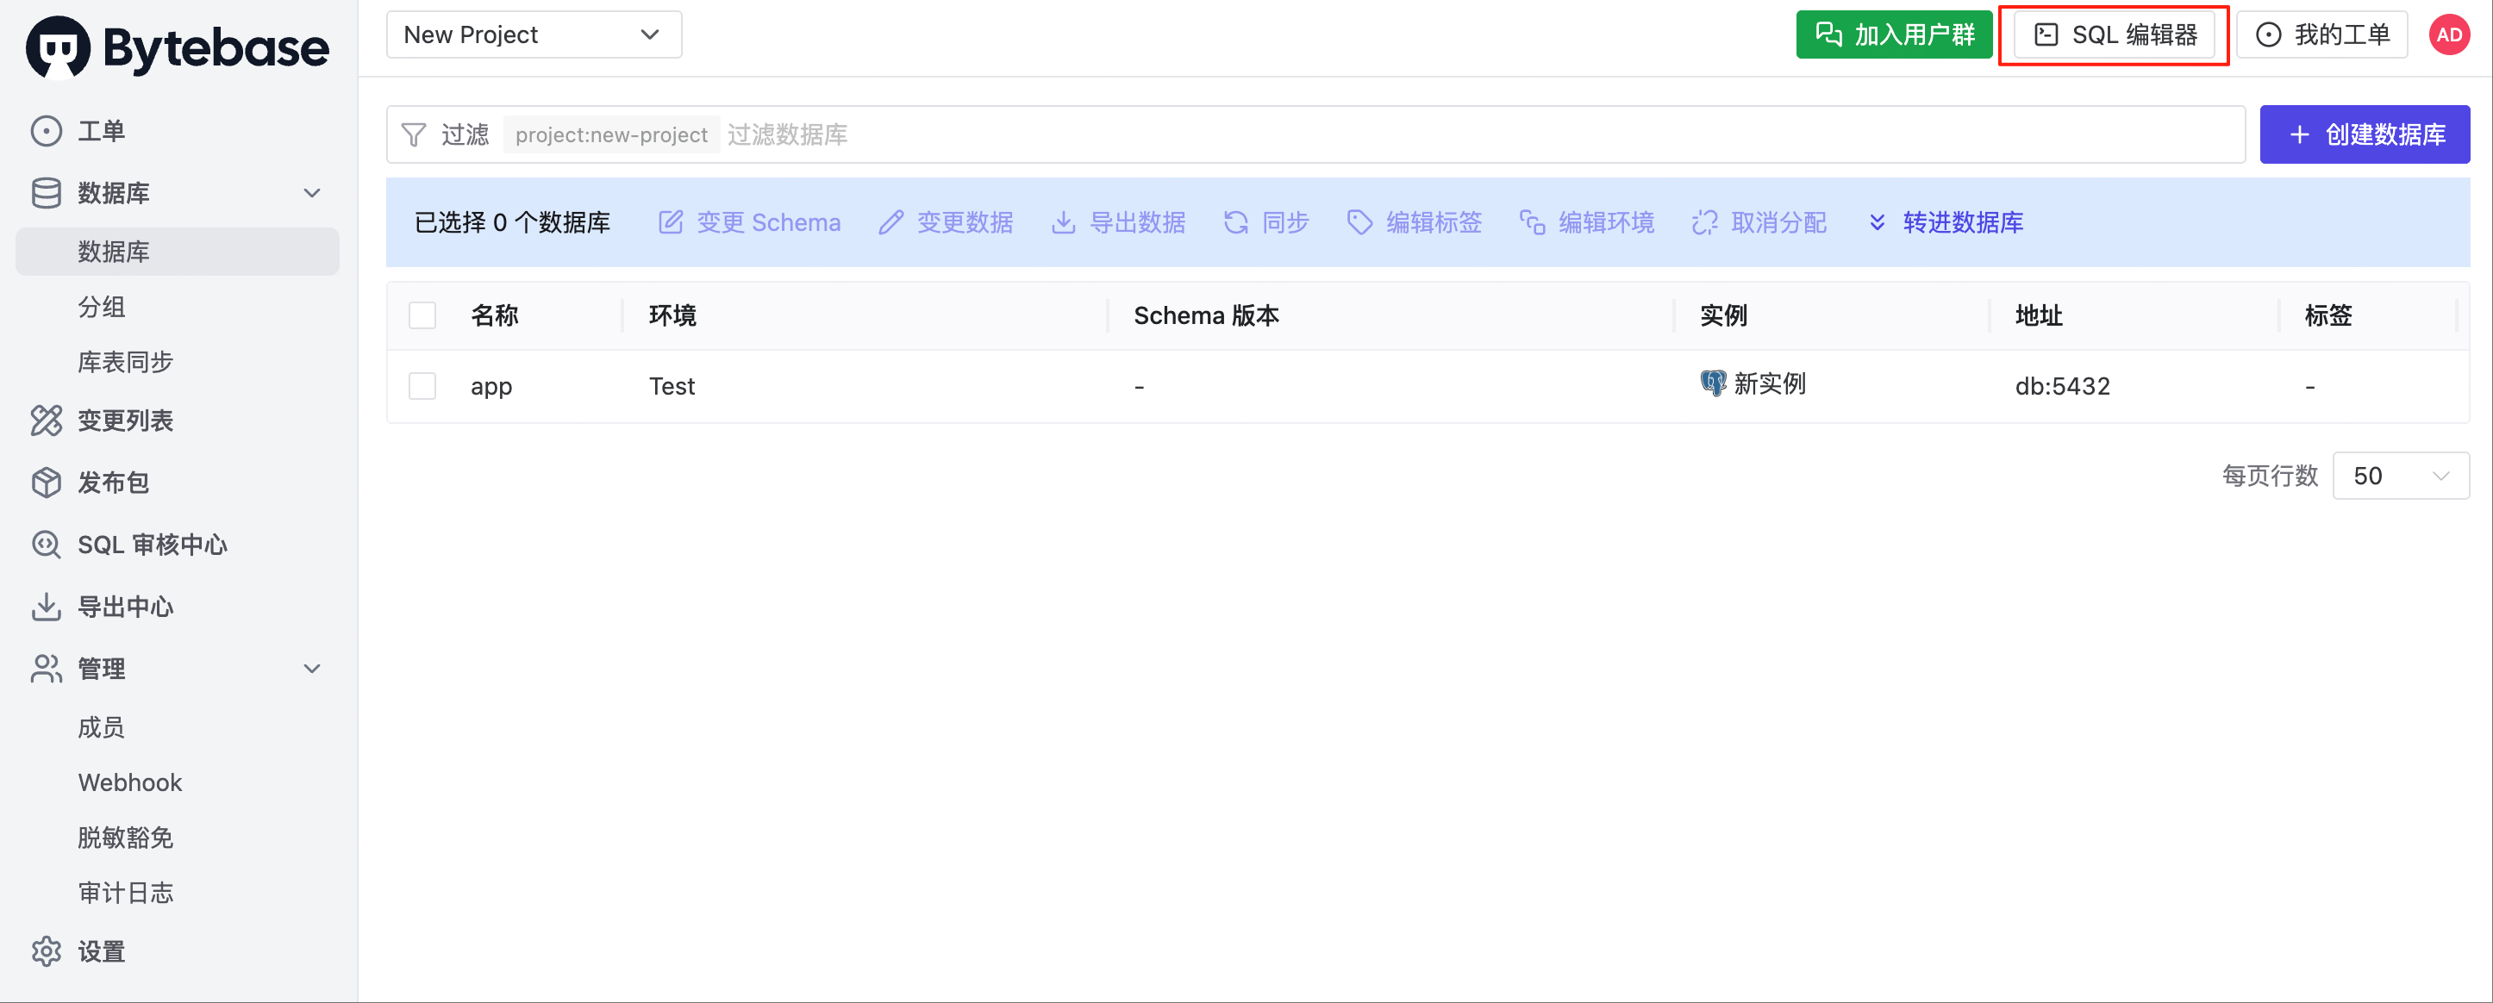This screenshot has height=1003, width=2493.
Task: Focus the 过滤数据库 search field
Action: [1481, 134]
